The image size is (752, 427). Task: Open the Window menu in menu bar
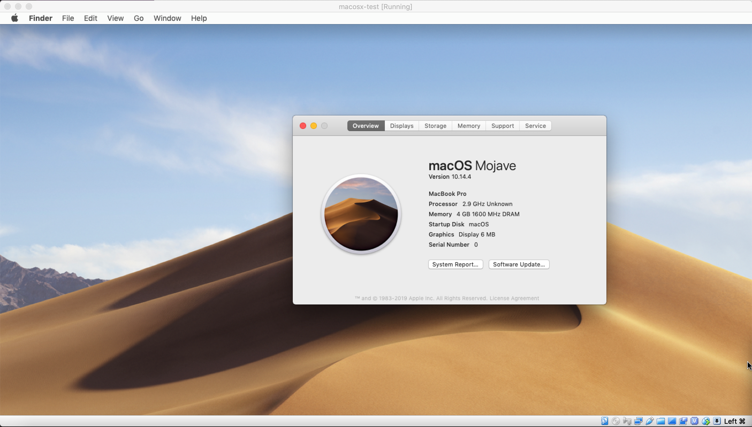tap(167, 18)
